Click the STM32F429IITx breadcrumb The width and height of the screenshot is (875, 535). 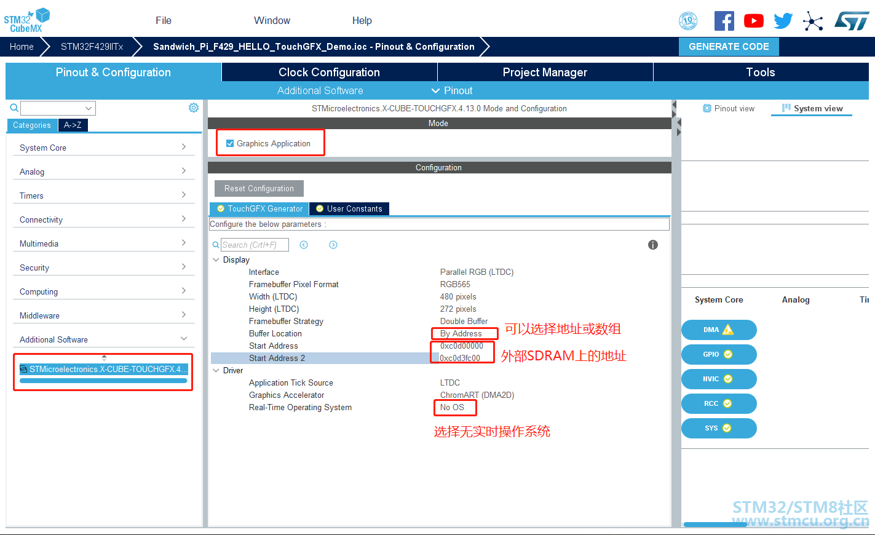[x=92, y=47]
